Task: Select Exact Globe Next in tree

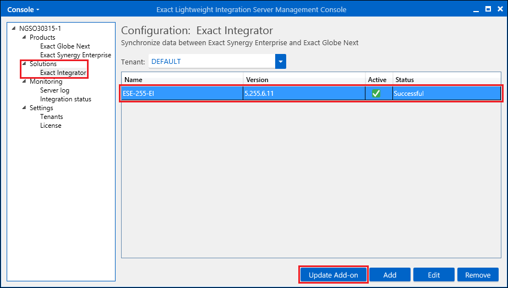Action: click(x=65, y=46)
